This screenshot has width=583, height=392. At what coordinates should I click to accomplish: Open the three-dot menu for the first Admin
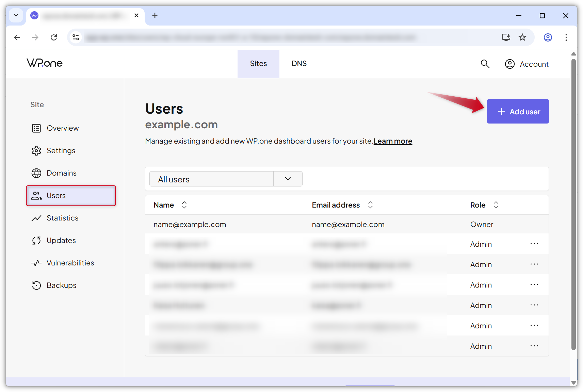534,244
